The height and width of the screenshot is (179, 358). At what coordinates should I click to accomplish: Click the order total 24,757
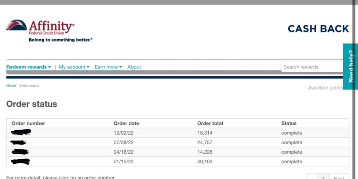click(205, 142)
